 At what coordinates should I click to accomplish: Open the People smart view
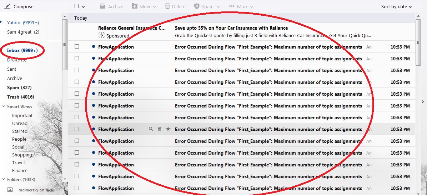pyautogui.click(x=19, y=139)
